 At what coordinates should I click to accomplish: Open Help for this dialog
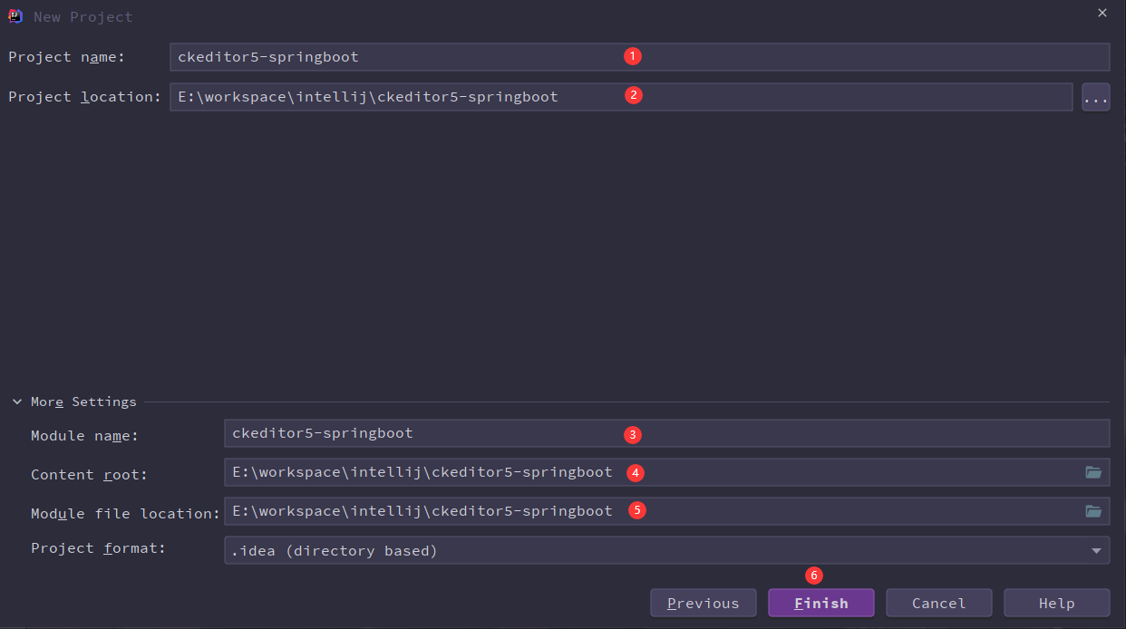click(1056, 603)
